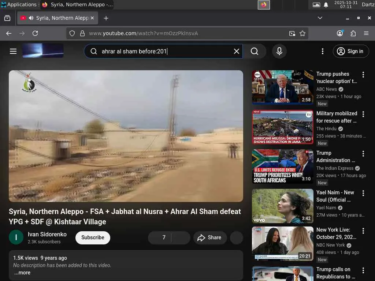375x281 pixels.
Task: Click The Indian Express channel name
Action: [x=335, y=168]
